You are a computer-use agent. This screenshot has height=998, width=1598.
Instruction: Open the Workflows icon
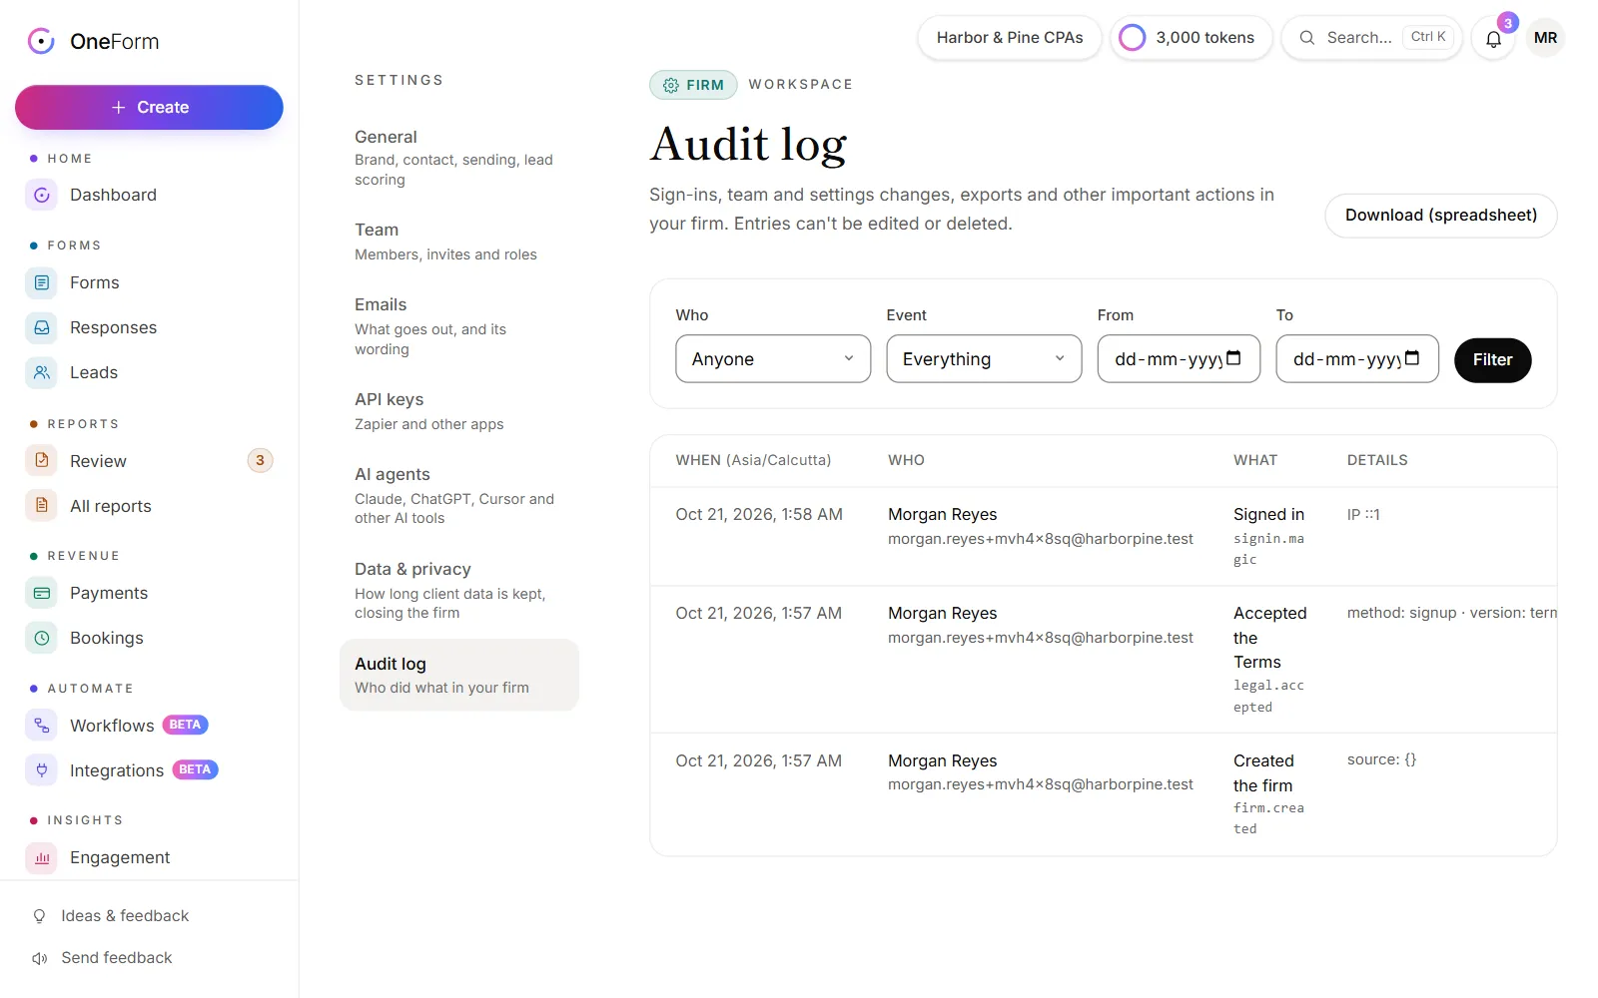point(42,726)
